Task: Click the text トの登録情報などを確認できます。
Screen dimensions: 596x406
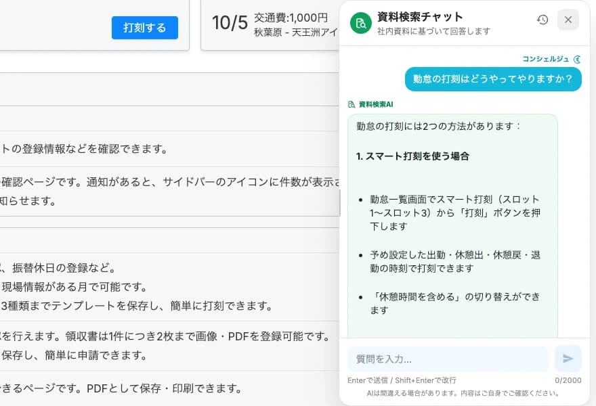Action: tap(85, 149)
